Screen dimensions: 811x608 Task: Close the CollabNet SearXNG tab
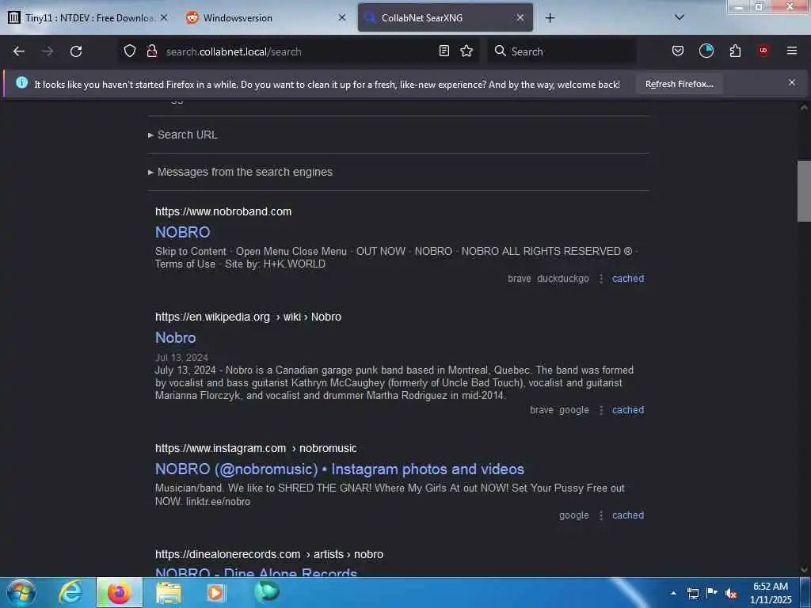[520, 17]
